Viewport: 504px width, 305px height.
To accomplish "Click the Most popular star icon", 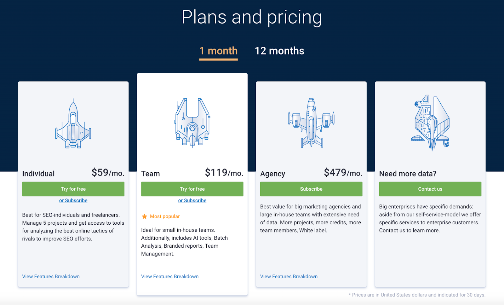I will click(x=145, y=216).
